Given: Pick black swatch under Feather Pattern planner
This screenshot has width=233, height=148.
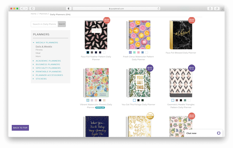Looking at the screenshot, I should pyautogui.click(x=88, y=52).
